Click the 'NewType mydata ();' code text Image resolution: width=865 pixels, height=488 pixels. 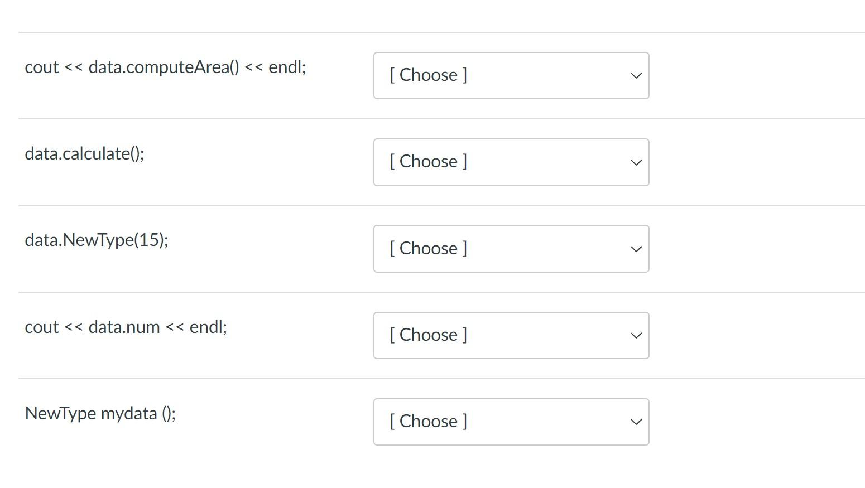[100, 413]
